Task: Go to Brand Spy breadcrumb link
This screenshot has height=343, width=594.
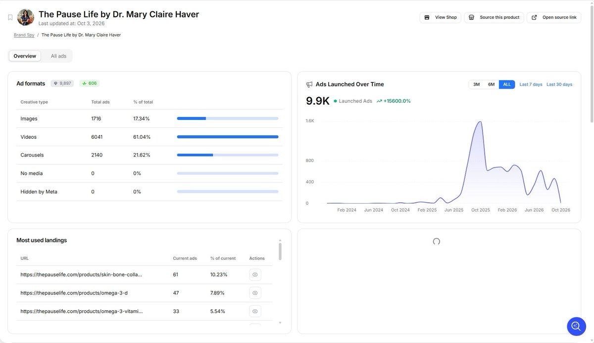Action: 24,35
